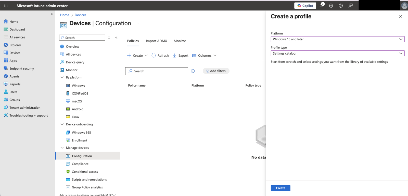Open the Columns dropdown

click(x=204, y=56)
